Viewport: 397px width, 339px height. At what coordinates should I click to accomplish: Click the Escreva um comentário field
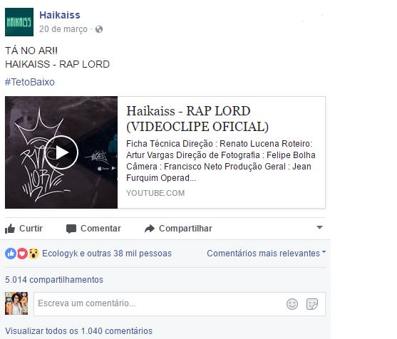[x=180, y=304]
